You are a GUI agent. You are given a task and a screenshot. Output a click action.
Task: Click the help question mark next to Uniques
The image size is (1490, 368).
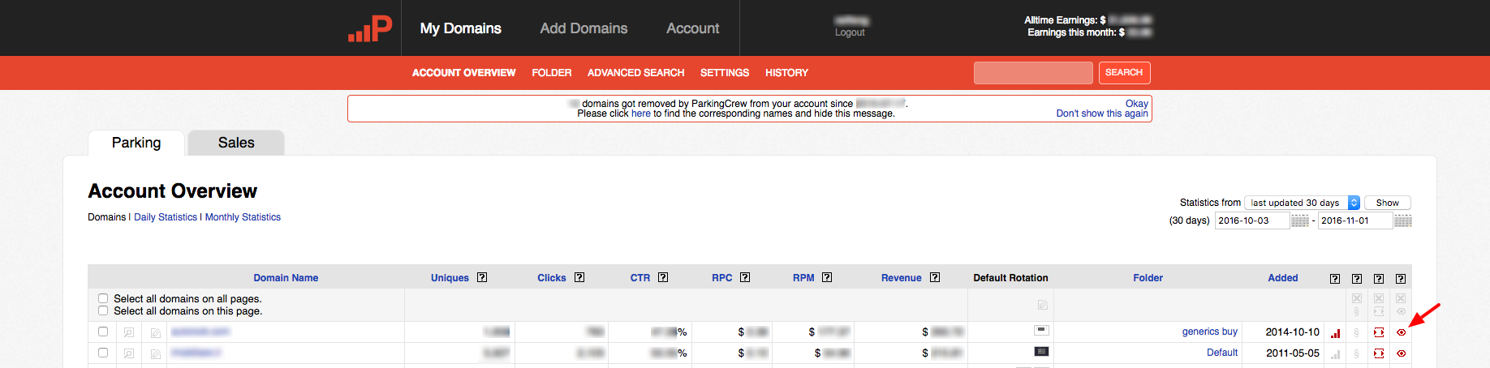click(x=482, y=277)
